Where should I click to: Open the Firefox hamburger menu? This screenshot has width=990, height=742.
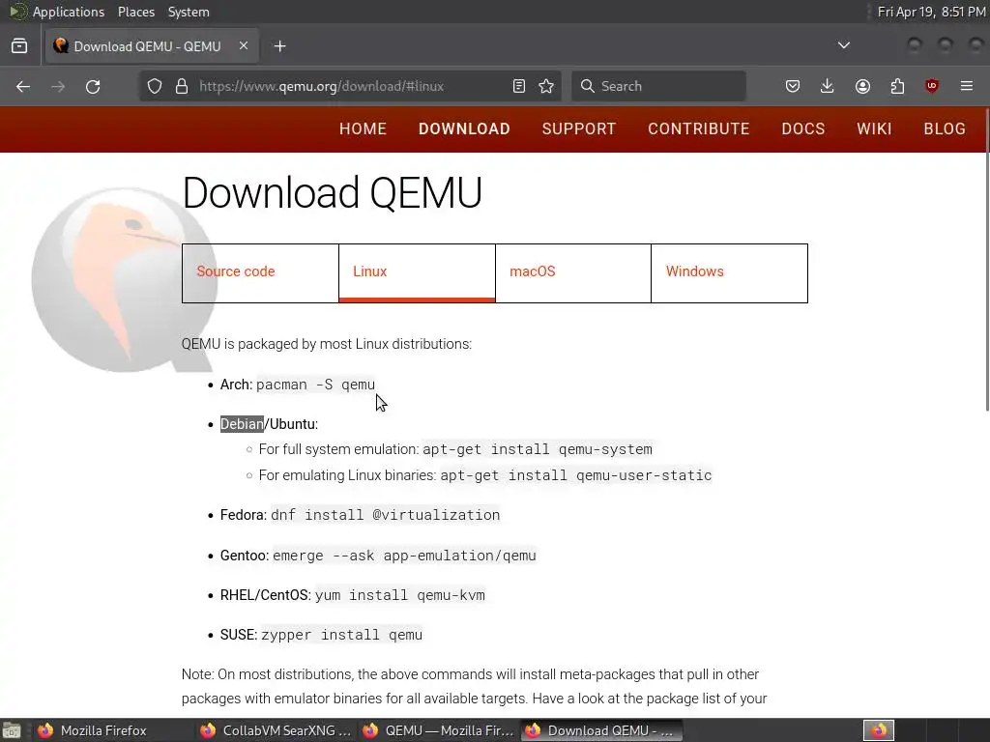coord(967,86)
